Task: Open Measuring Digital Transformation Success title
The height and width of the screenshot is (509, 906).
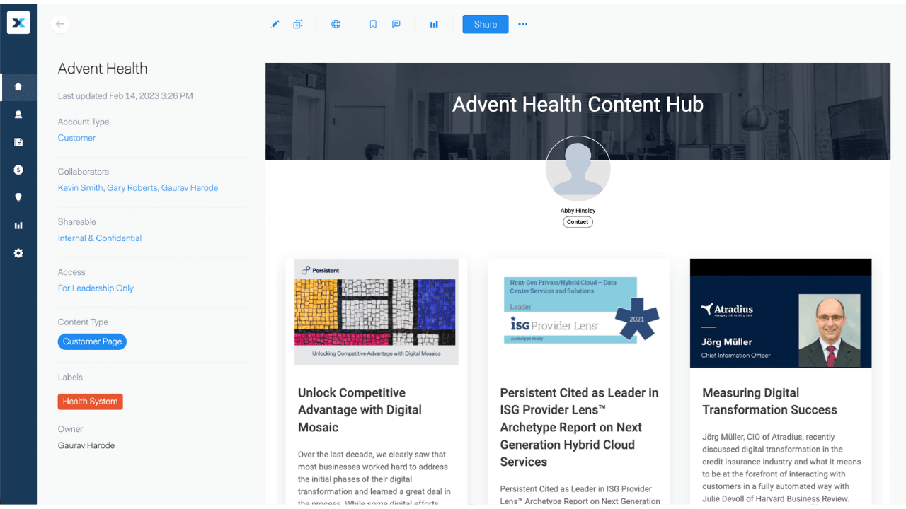Action: click(x=769, y=402)
